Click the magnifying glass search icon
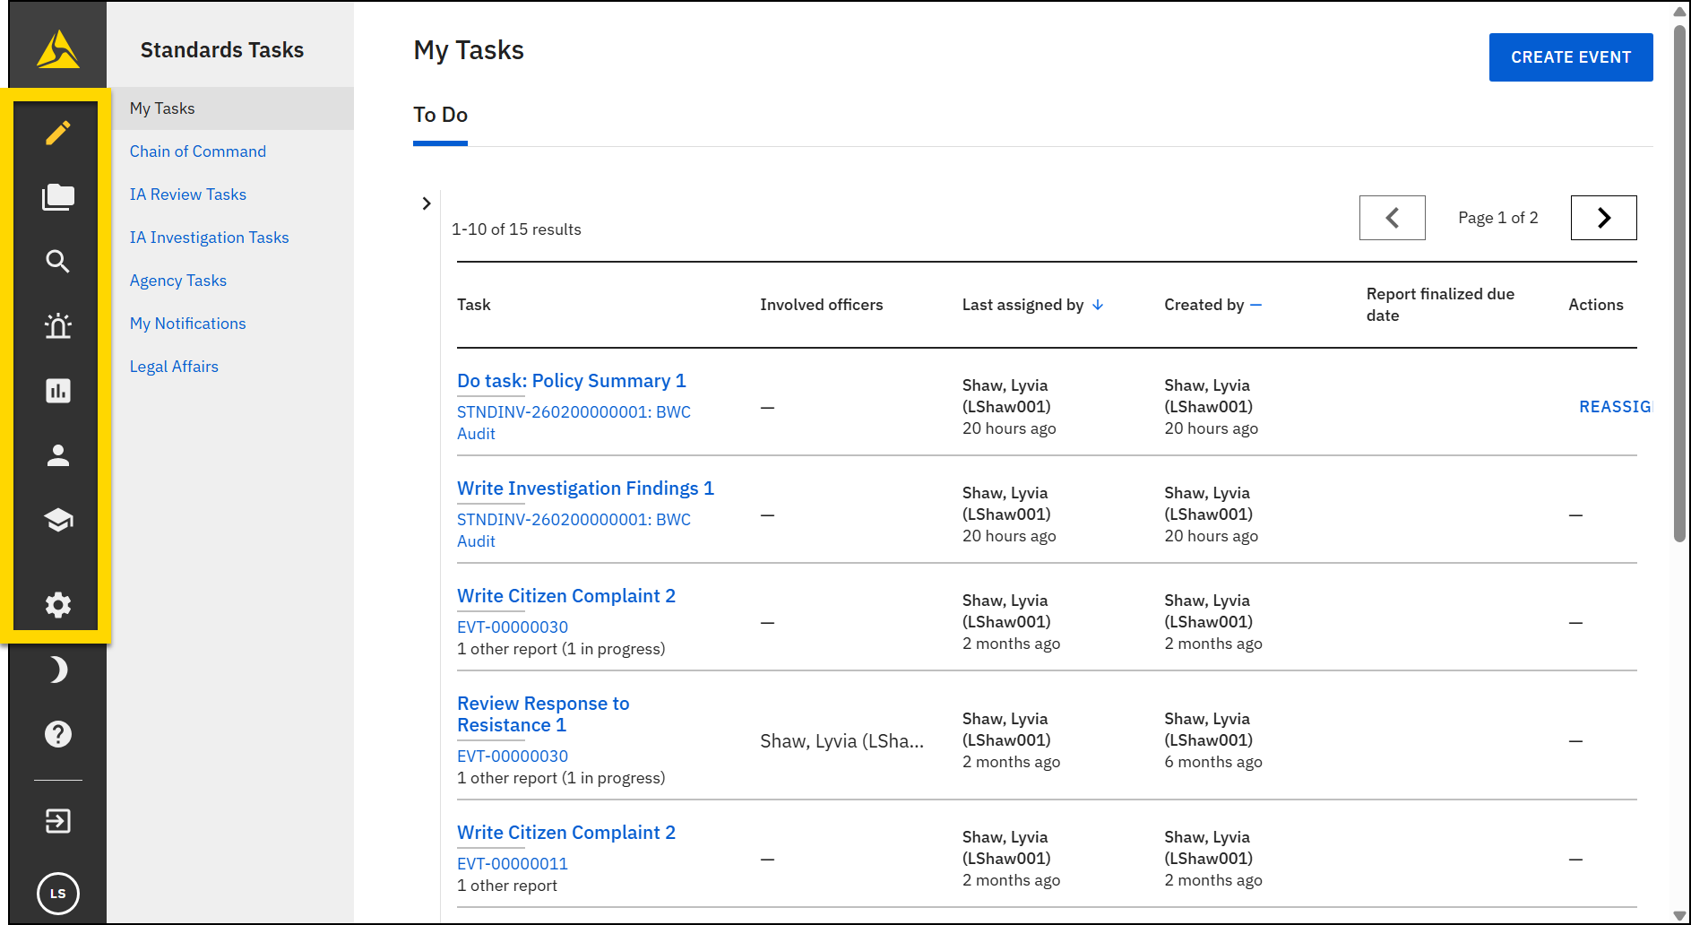1691x925 pixels. click(58, 262)
